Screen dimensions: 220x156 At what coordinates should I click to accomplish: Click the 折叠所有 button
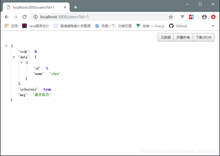[x=183, y=37]
